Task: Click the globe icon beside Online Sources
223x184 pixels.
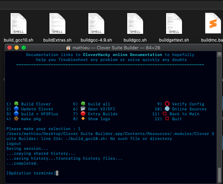Action: tap(167, 109)
